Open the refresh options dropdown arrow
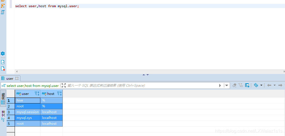This screenshot has height=136, width=285. (x=262, y=85)
